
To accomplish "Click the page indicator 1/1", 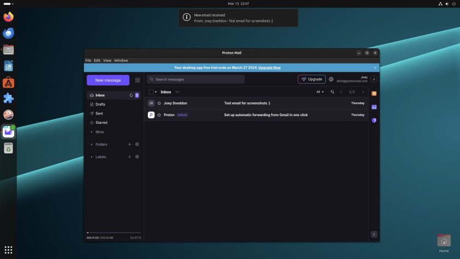I will (352, 92).
